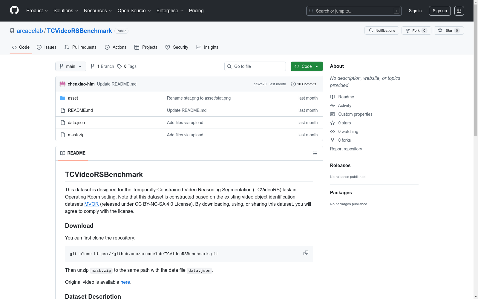Switch to the Projects tab
Viewport: 478px width, 299px height.
[146, 47]
